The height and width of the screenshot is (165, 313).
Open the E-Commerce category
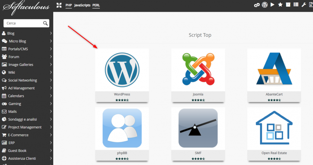pyautogui.click(x=18, y=135)
